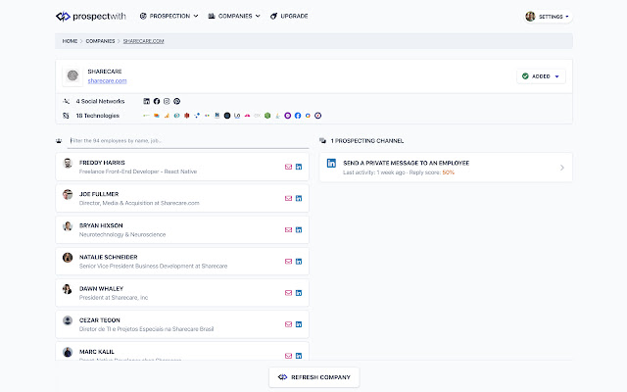Open the Companies menu

(234, 16)
